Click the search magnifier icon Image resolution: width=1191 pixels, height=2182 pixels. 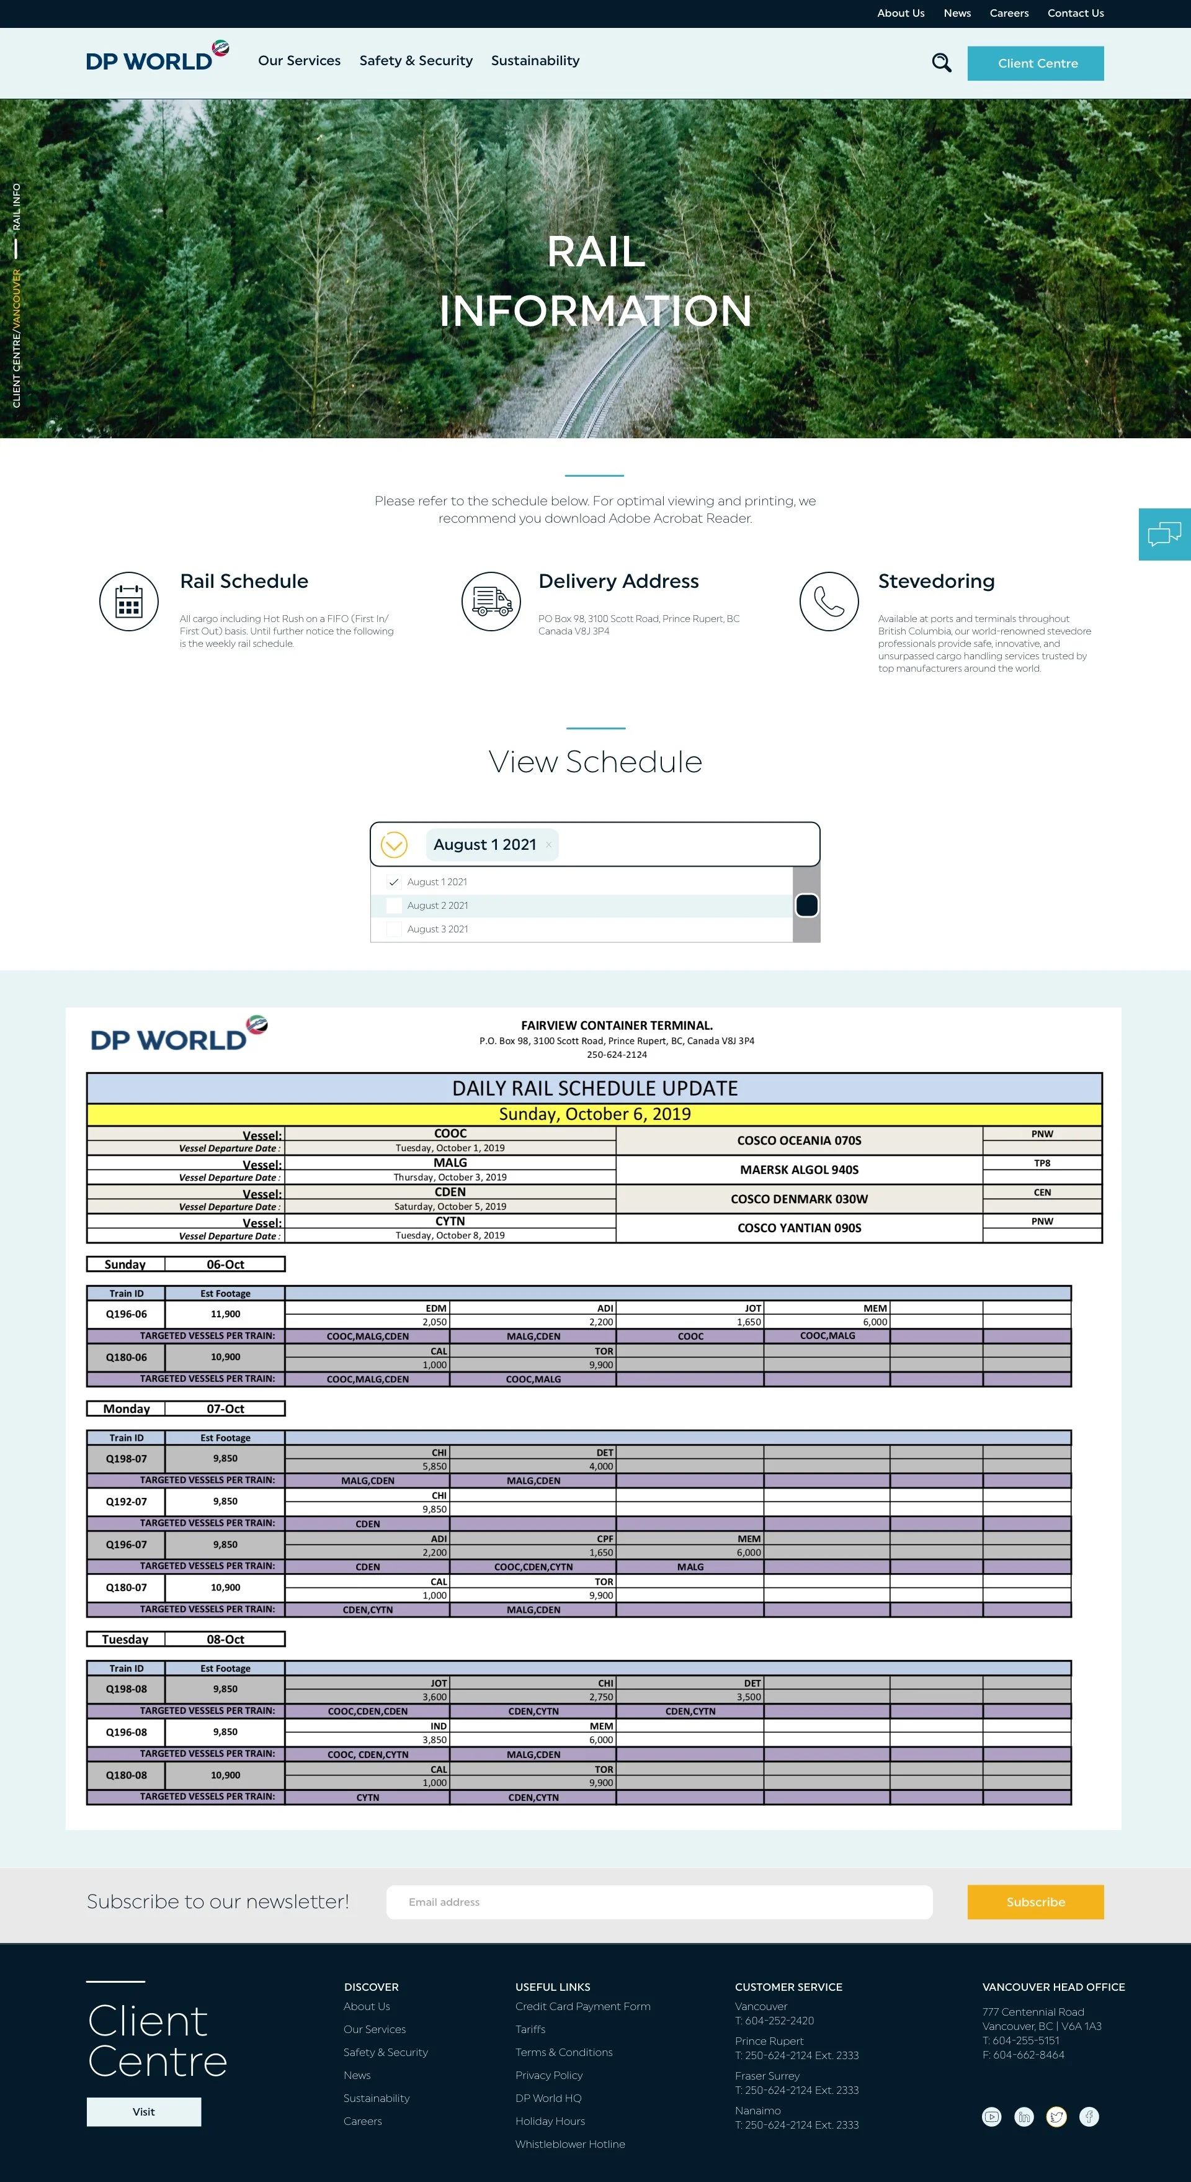click(941, 63)
